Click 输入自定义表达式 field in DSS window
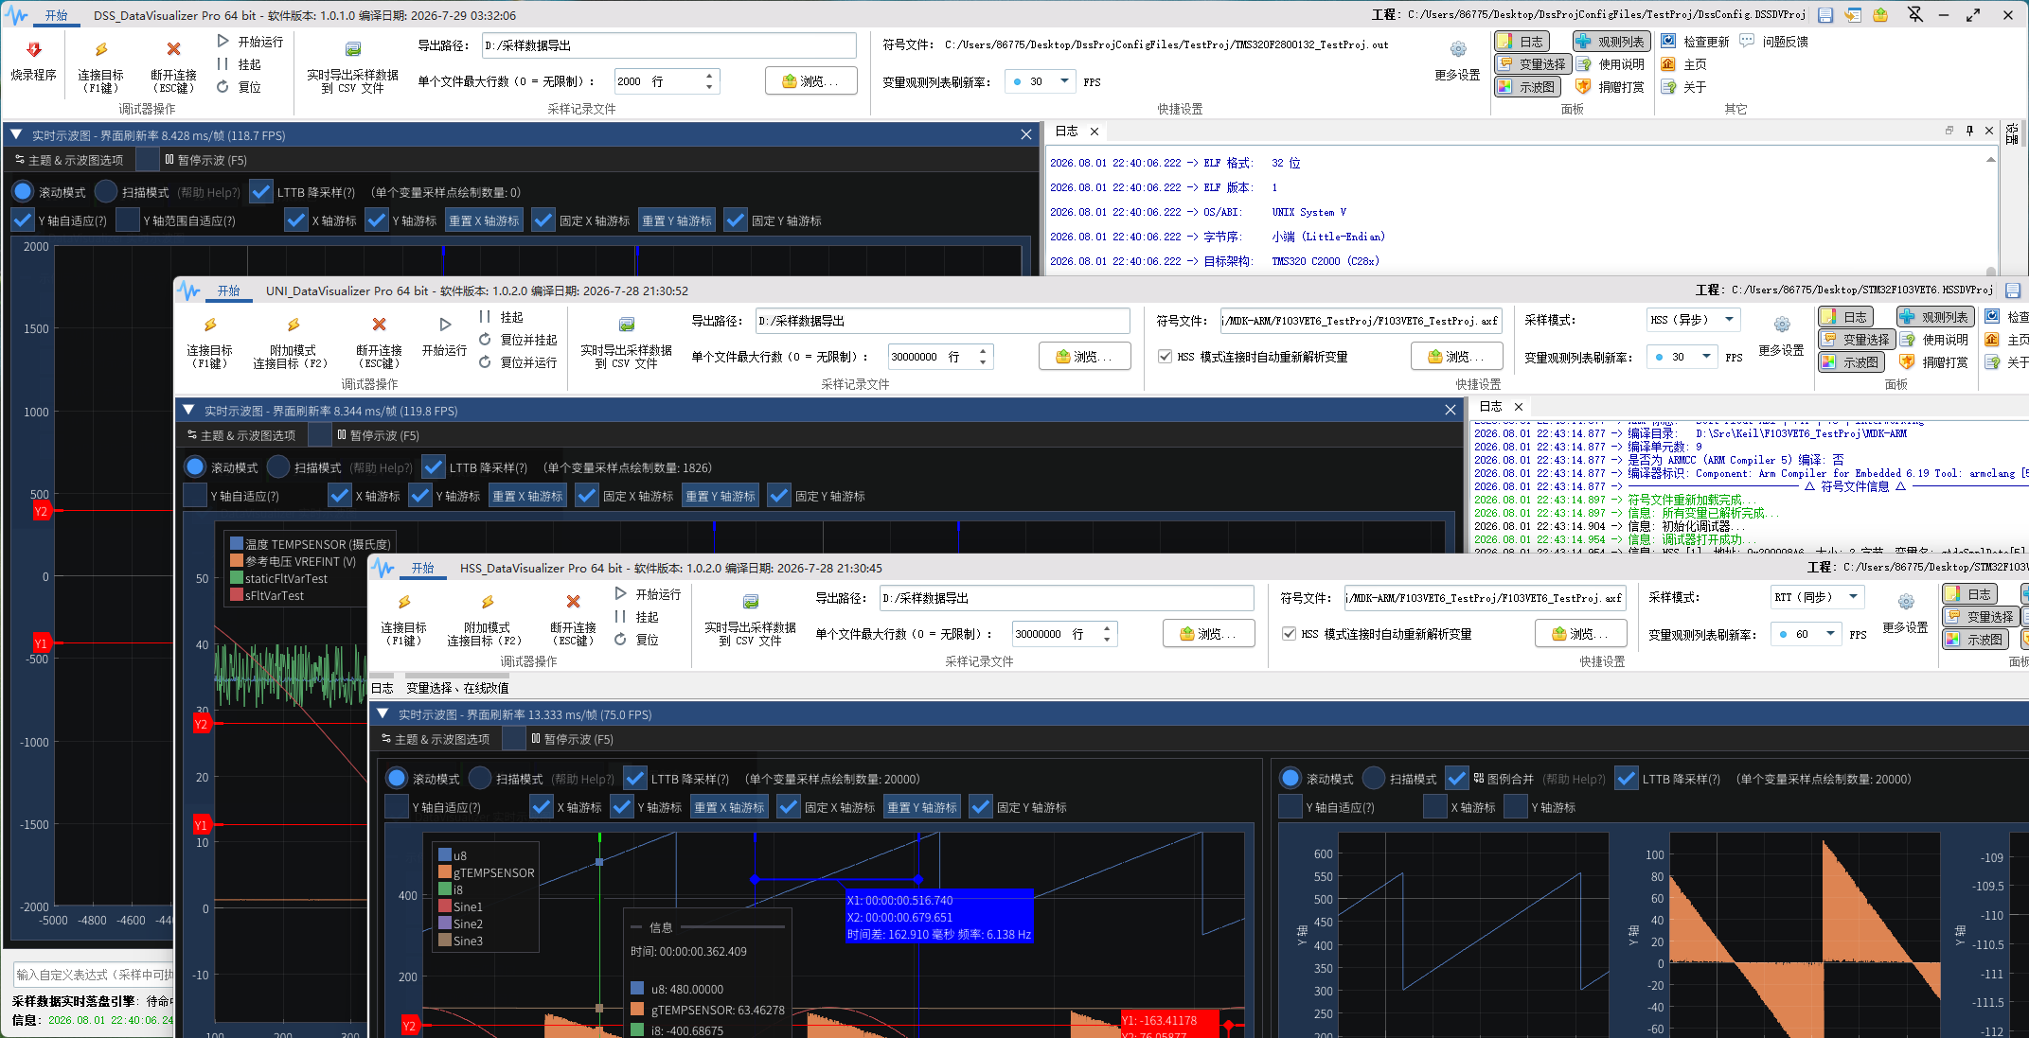 click(93, 975)
